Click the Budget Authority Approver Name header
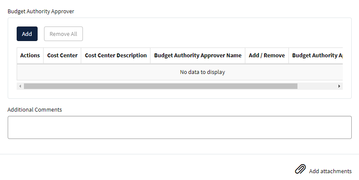 click(197, 56)
